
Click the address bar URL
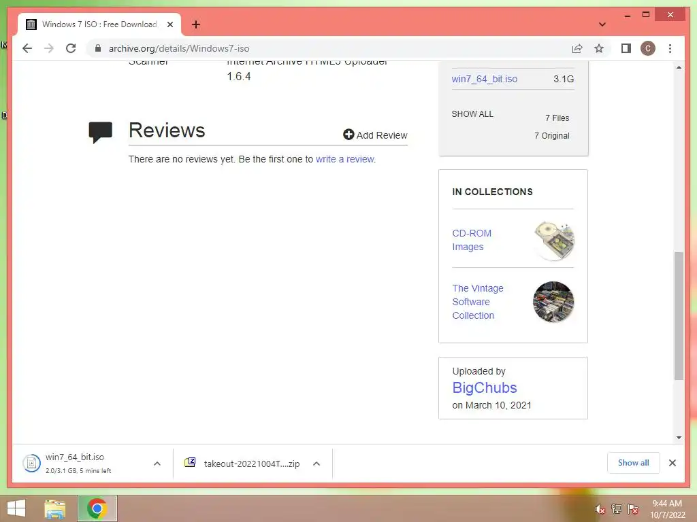pyautogui.click(x=179, y=48)
